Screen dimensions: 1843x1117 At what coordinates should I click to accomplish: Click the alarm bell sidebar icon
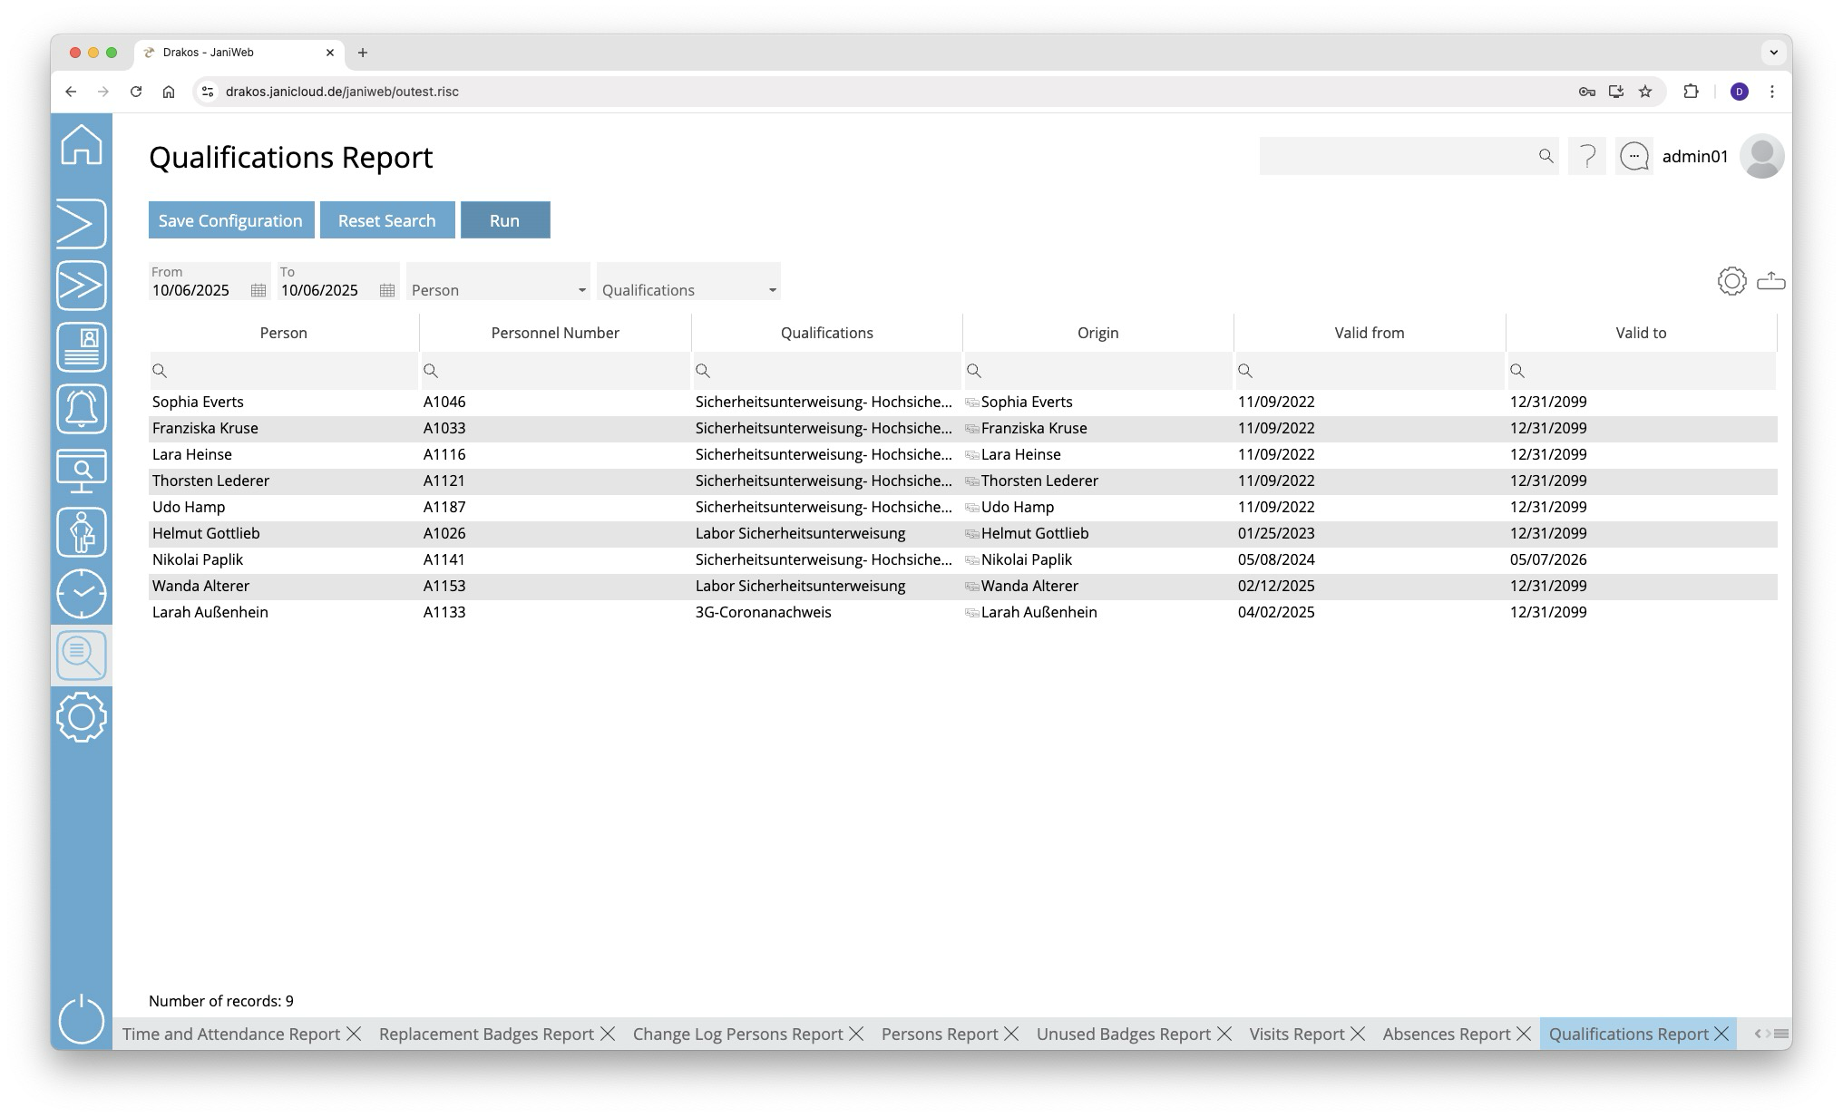pos(82,408)
